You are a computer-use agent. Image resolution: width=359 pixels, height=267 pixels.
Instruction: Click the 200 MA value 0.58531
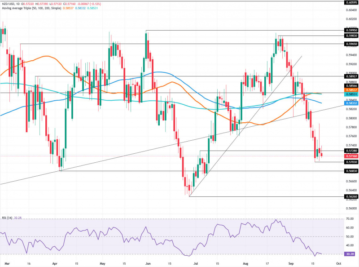[92, 8]
